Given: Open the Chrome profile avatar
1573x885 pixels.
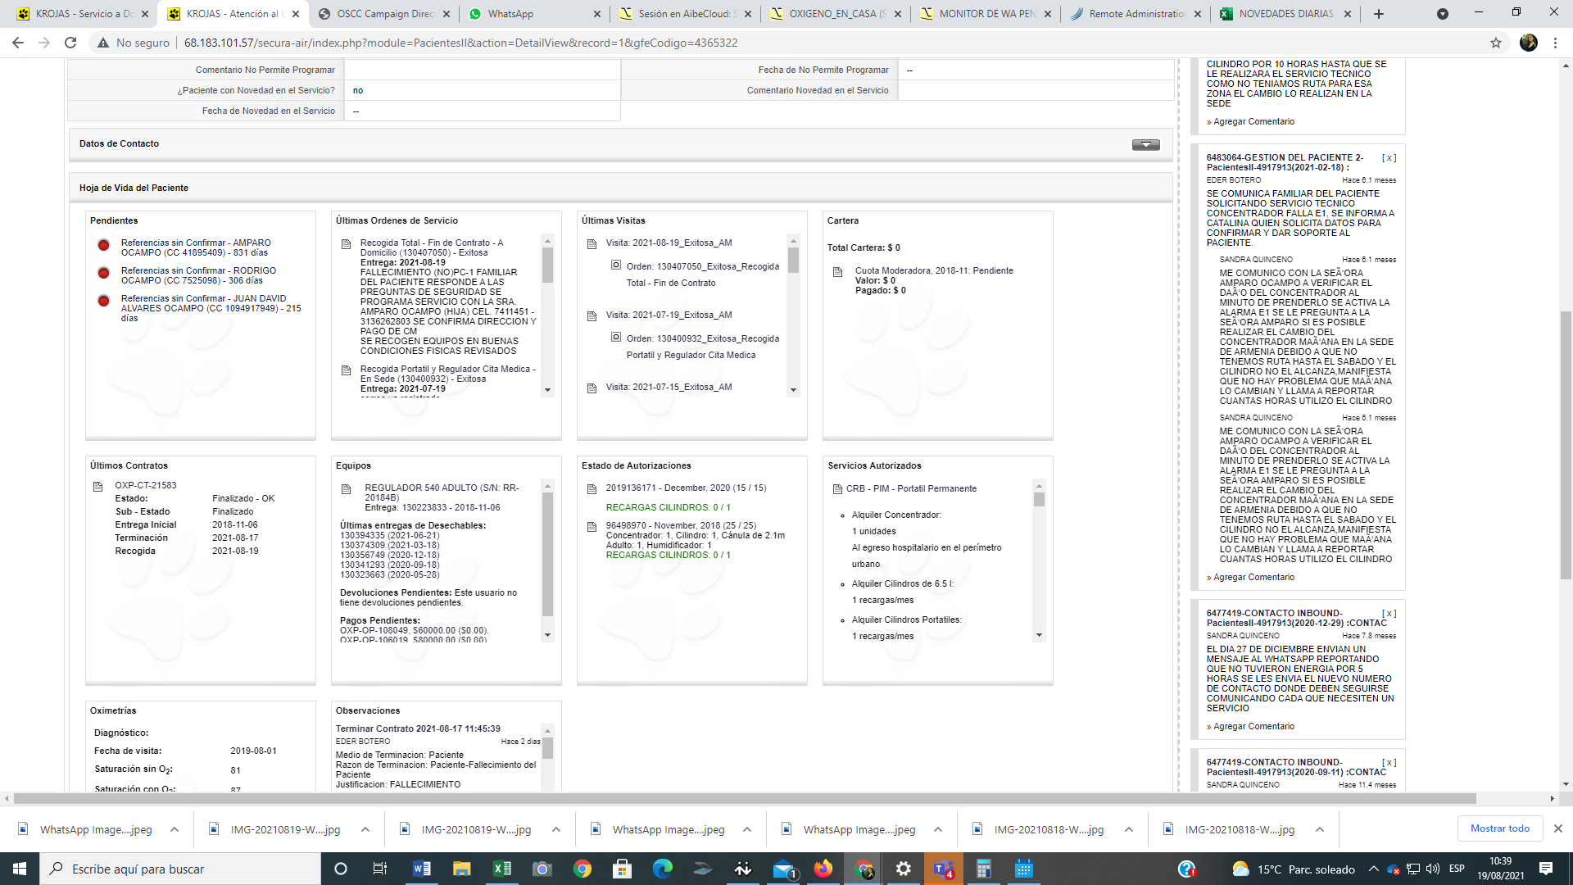Looking at the screenshot, I should click(x=1529, y=43).
